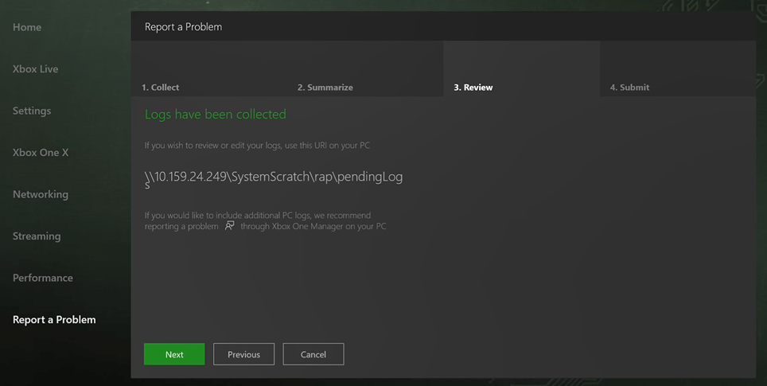Click the 'Logs have been collected' heading
The image size is (767, 386).
pyautogui.click(x=216, y=115)
